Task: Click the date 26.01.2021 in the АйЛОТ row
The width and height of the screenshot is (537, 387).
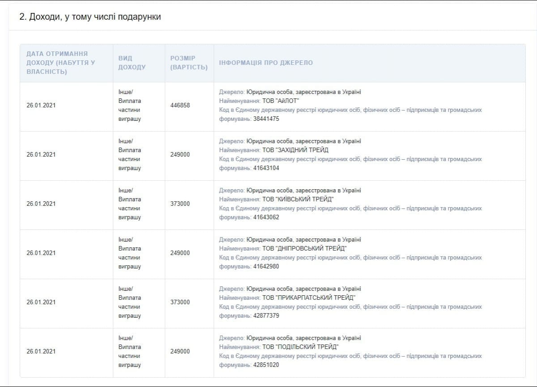Action: tap(41, 105)
